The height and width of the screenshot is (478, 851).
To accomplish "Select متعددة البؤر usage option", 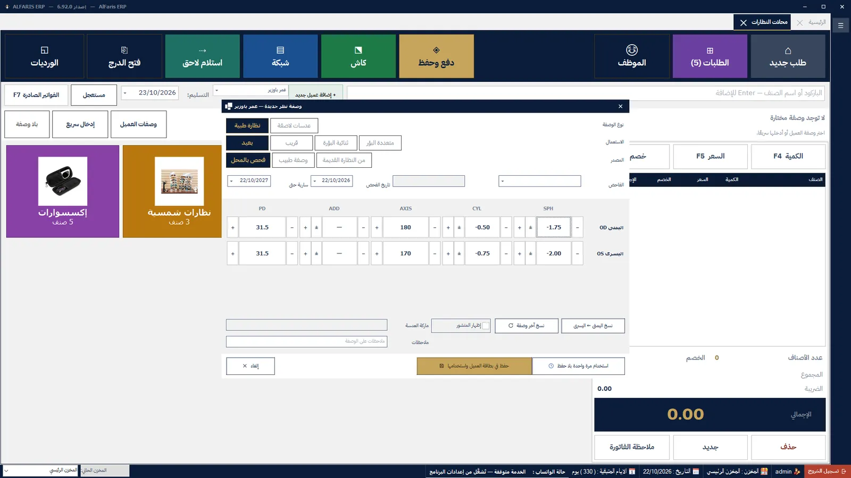I will click(380, 143).
